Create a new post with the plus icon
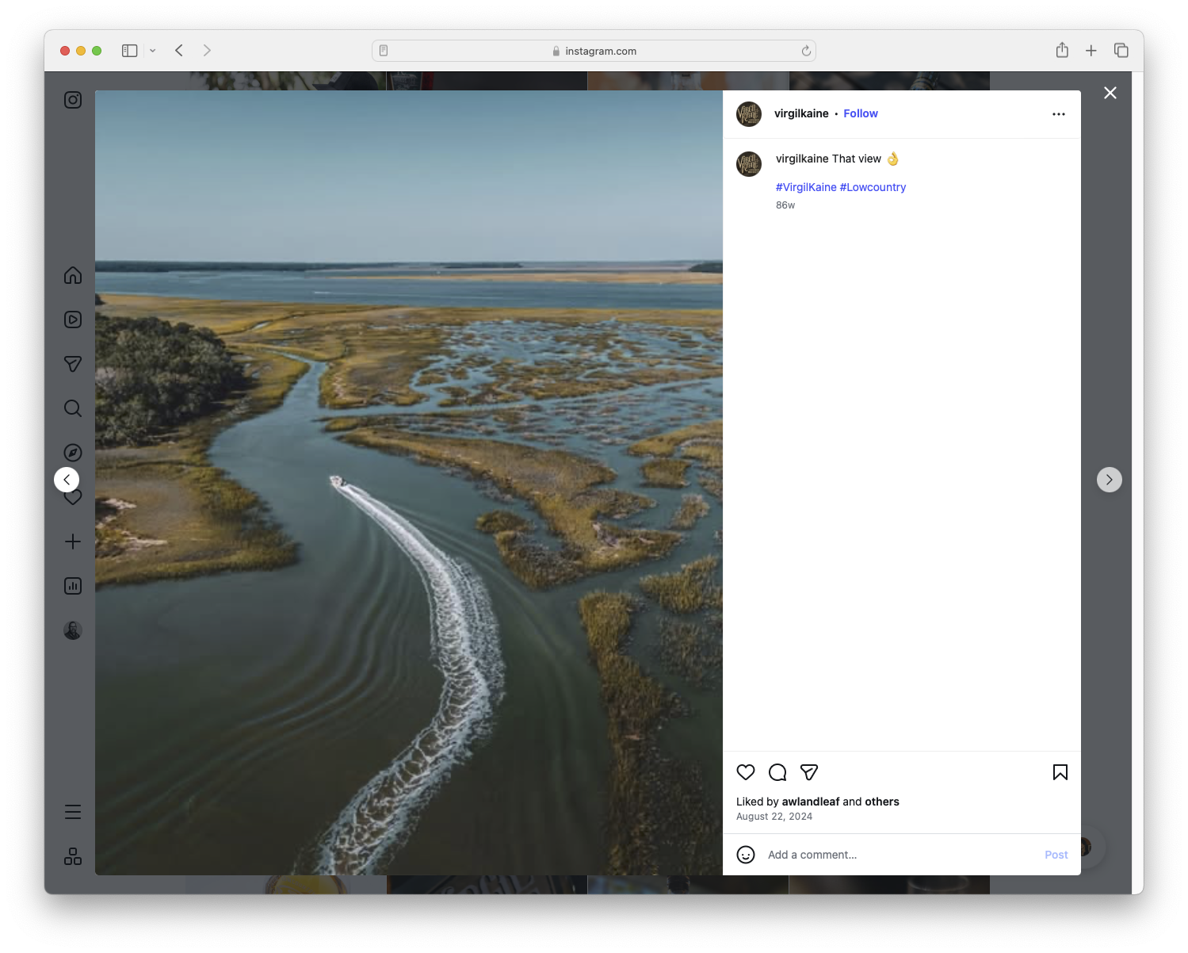 (72, 542)
